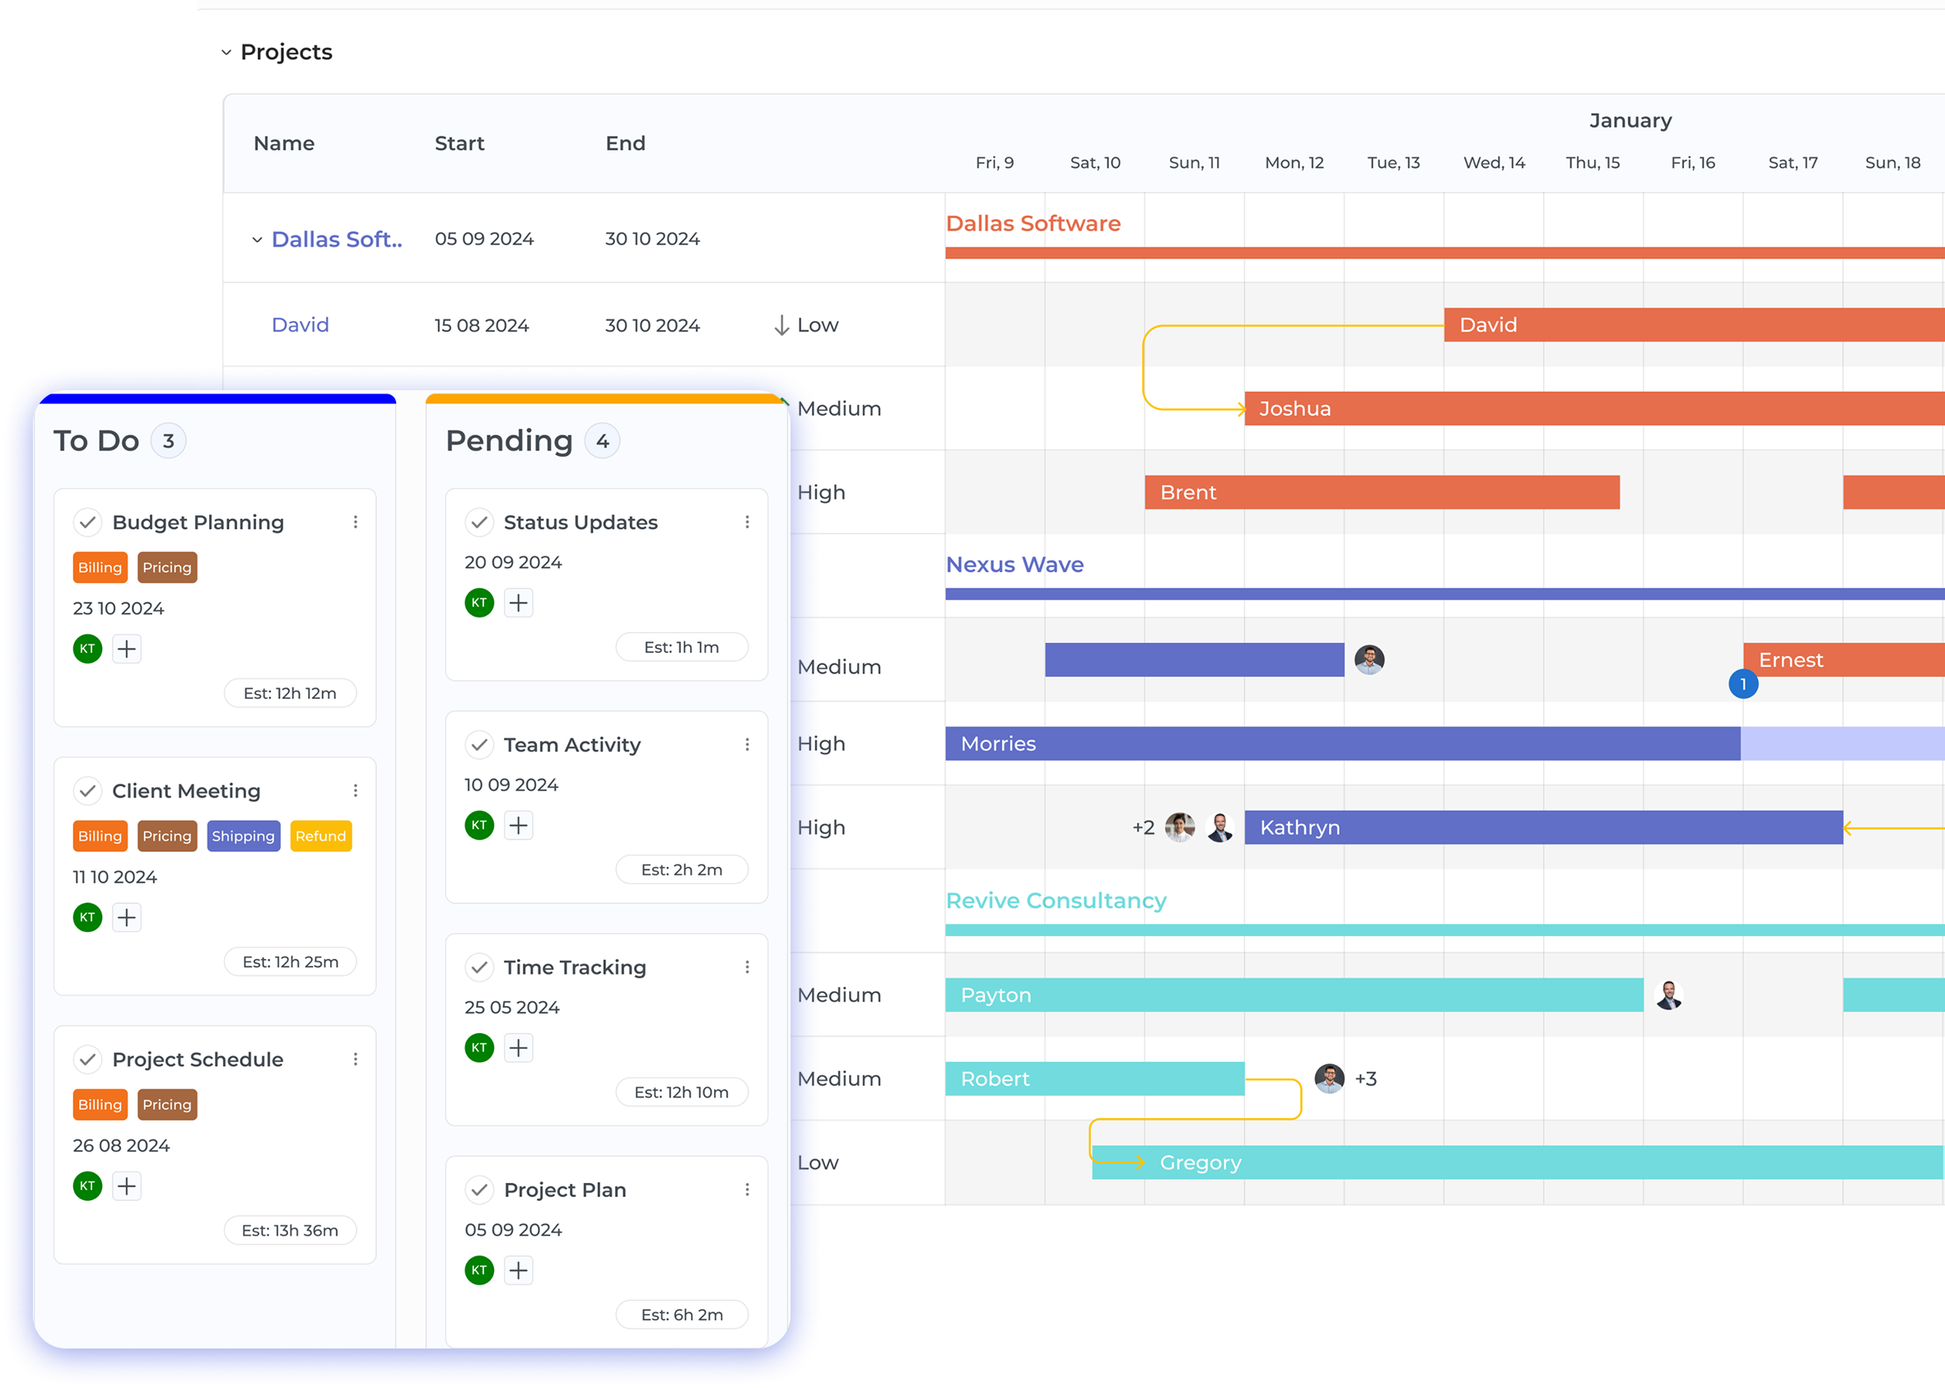Click the Low priority arrow in the David row

tap(781, 326)
